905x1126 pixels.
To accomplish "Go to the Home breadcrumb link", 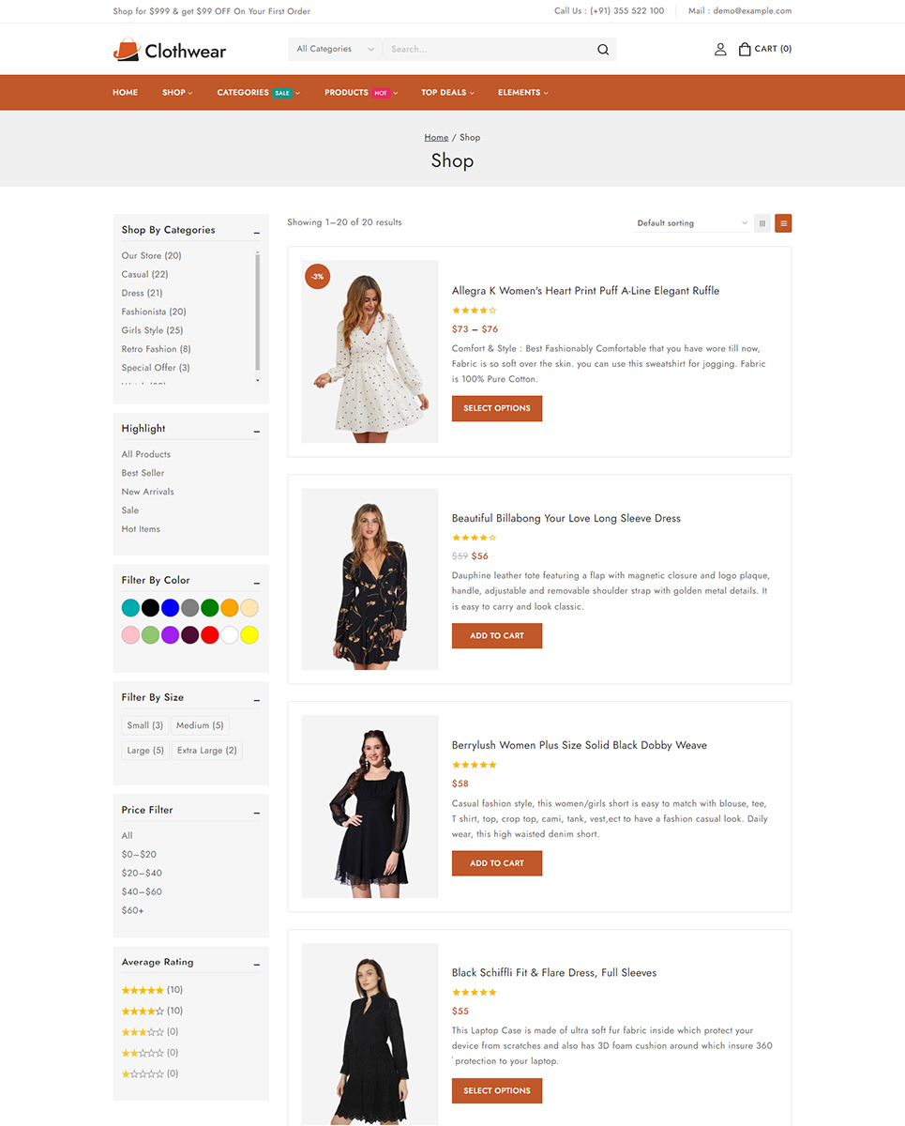I will click(436, 138).
